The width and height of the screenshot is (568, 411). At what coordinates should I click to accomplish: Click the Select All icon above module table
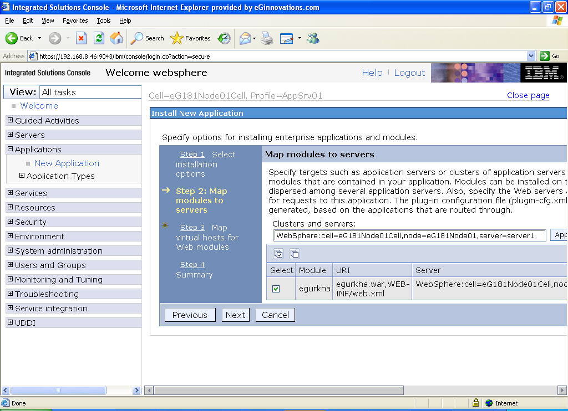pyautogui.click(x=278, y=254)
